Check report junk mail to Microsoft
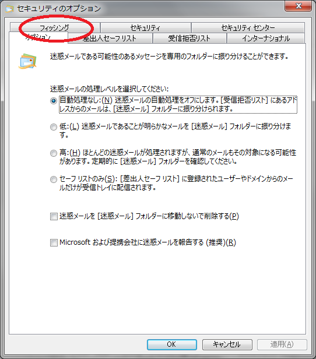The image size is (316, 359). coord(54,242)
